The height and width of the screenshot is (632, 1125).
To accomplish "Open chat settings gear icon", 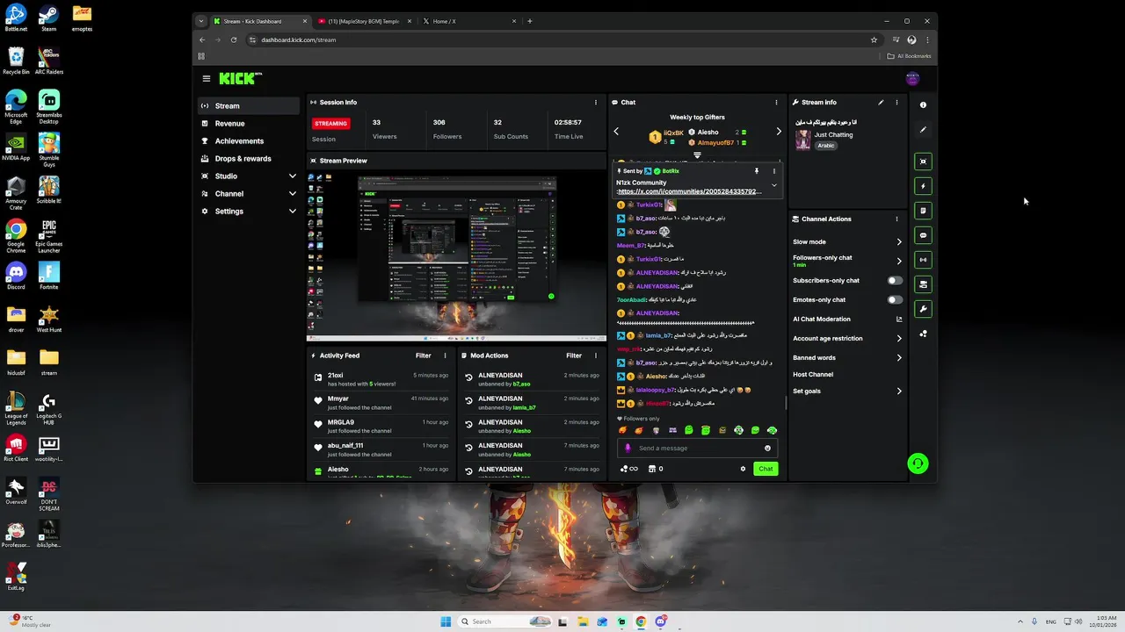I will point(743,469).
